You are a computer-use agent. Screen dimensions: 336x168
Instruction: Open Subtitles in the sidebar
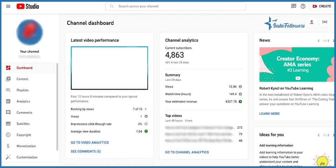coord(29,124)
